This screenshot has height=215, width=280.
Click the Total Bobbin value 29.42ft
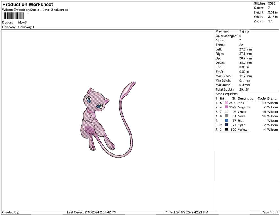pyautogui.click(x=244, y=89)
